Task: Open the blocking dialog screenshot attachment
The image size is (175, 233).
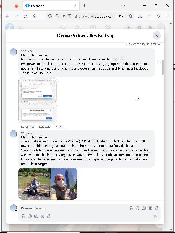Action: coord(38,100)
